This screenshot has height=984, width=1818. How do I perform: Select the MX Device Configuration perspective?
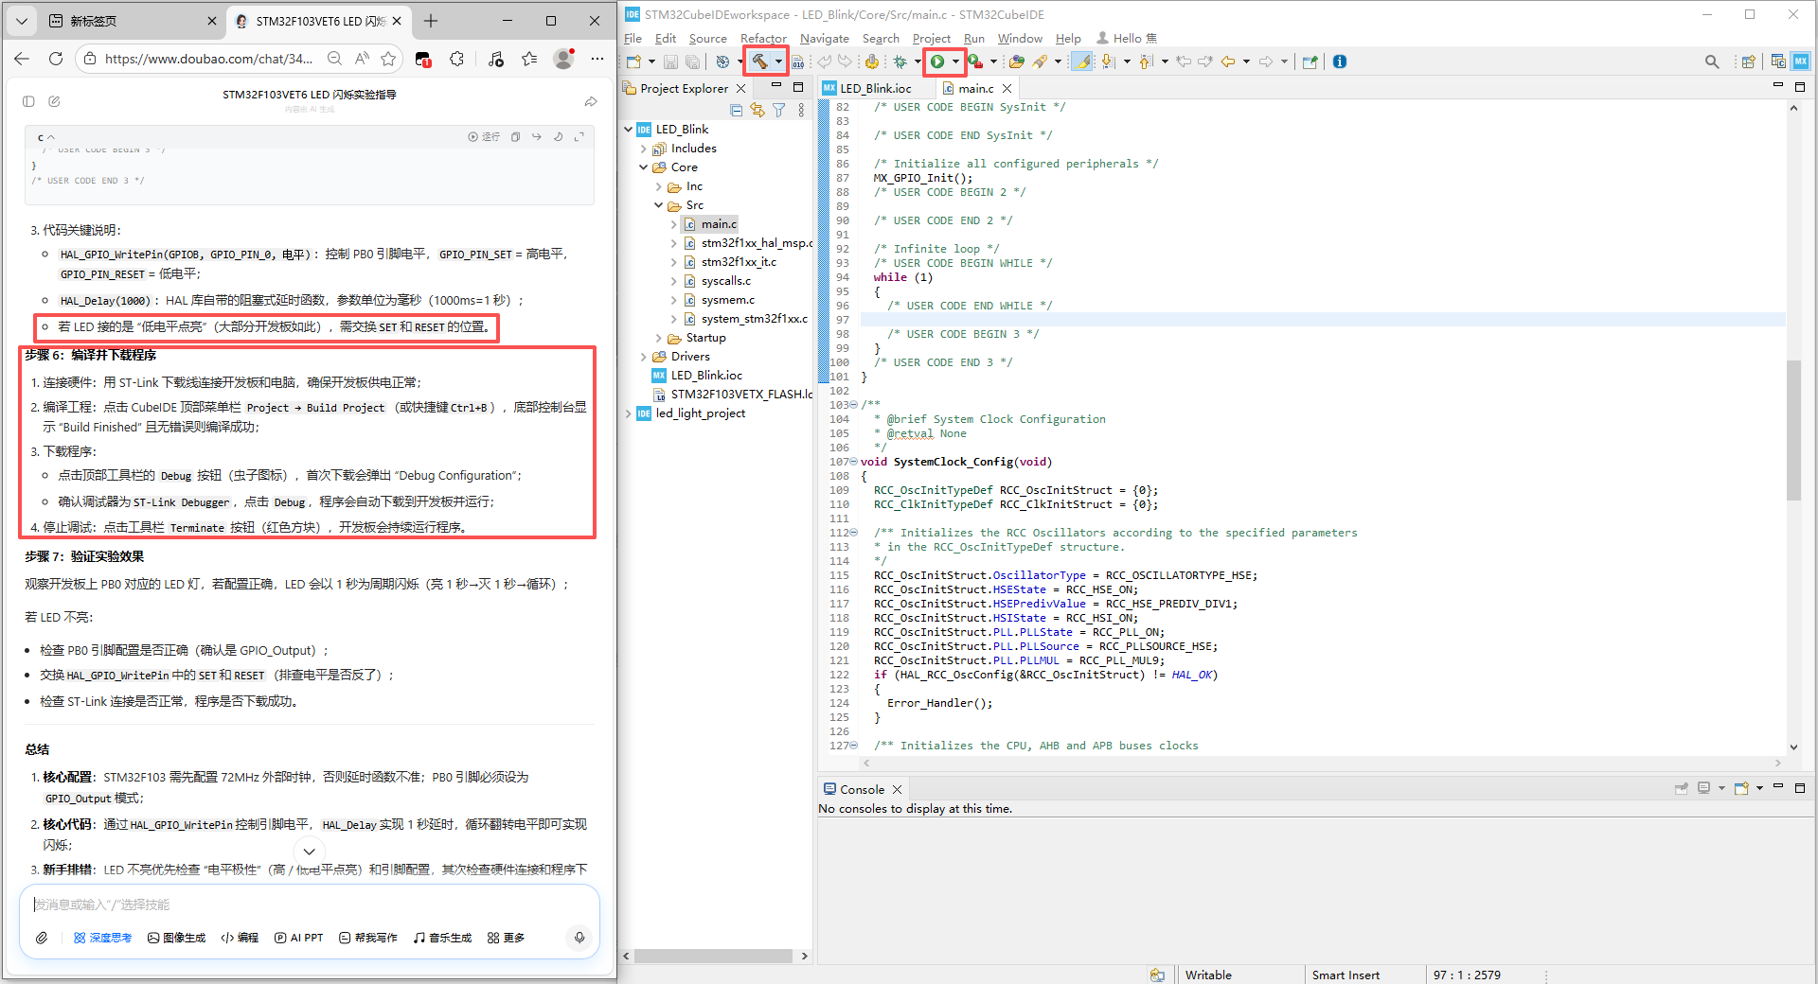tap(1801, 61)
